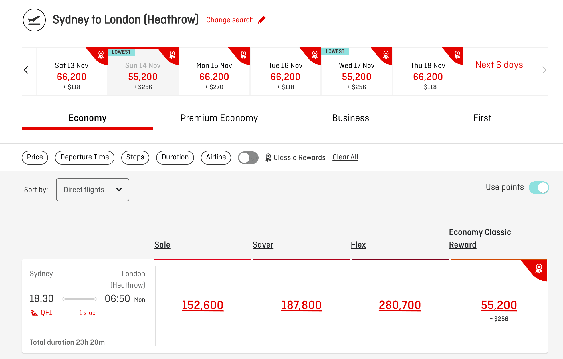Expand the Stops filter options

pos(135,157)
